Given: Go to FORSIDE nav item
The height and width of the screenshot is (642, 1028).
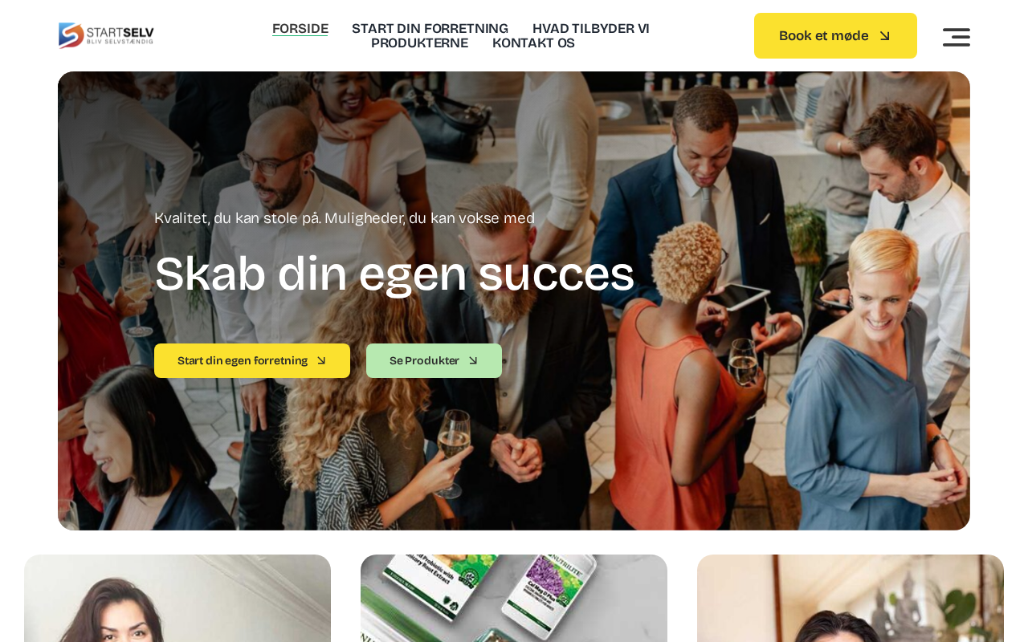Looking at the screenshot, I should click(x=300, y=29).
